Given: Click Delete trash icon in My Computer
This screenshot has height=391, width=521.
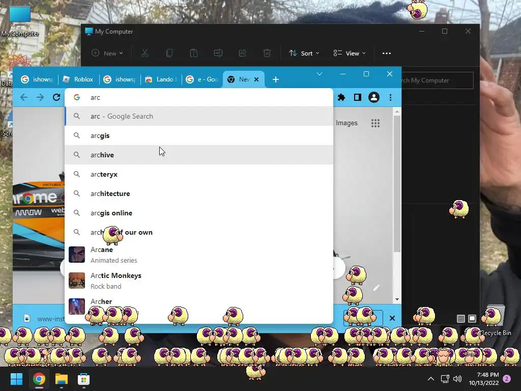Looking at the screenshot, I should [x=267, y=53].
